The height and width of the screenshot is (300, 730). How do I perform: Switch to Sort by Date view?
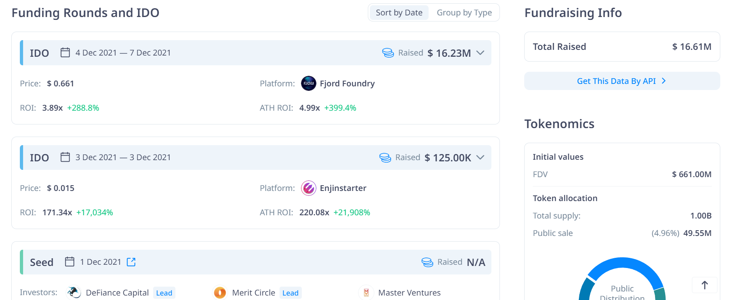[399, 13]
